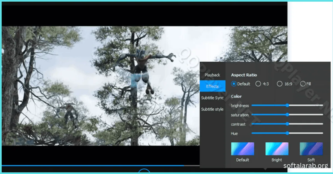Viewport: 333px width, 174px height.
Task: Apply the Bright color preset thumbnail
Action: pyautogui.click(x=277, y=149)
